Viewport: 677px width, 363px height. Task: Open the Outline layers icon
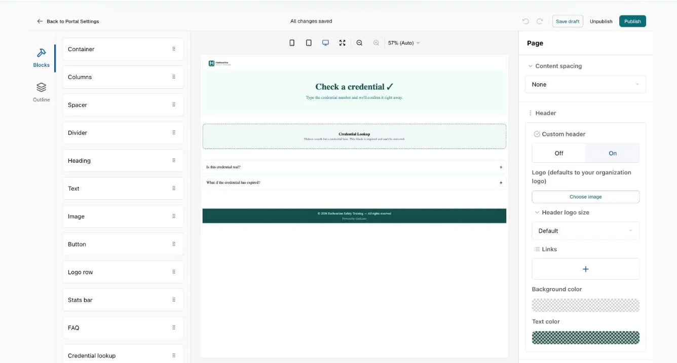coord(42,87)
